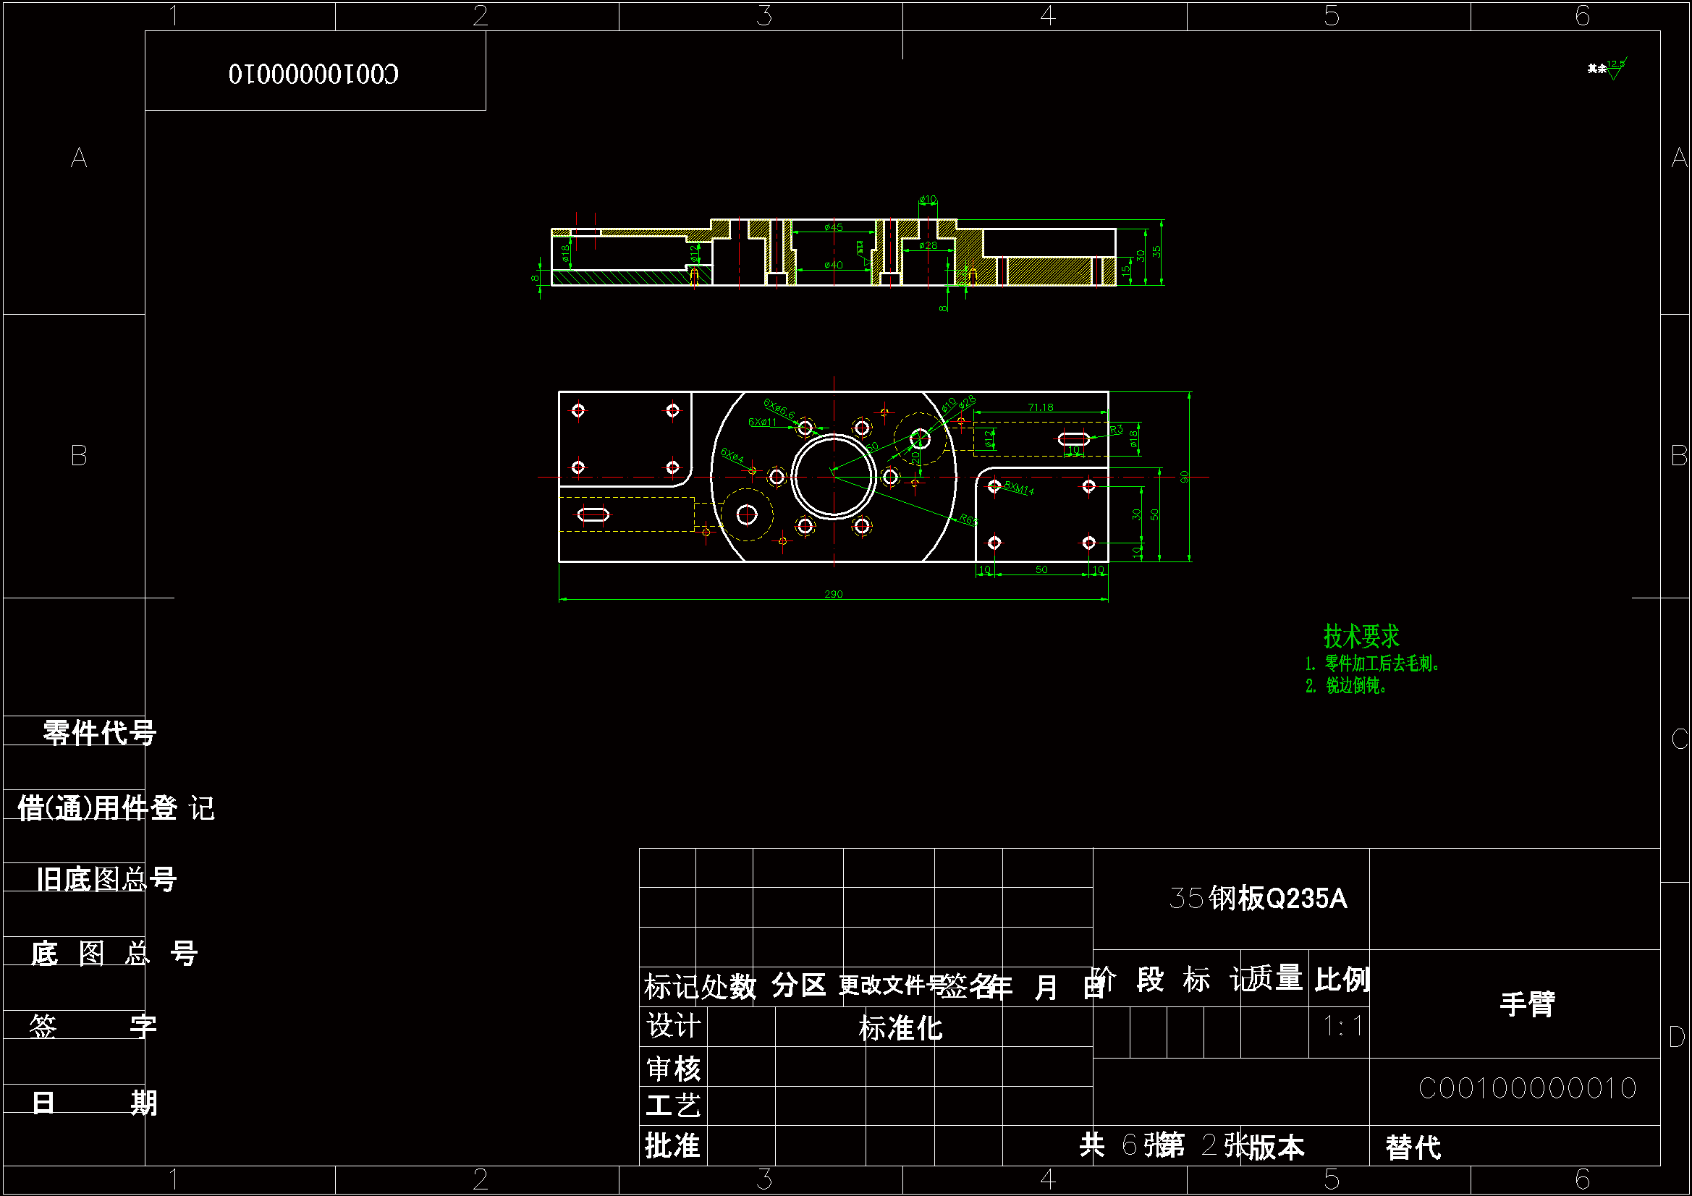1692x1196 pixels.
Task: Click the 8XM14 thread callout label
Action: (1019, 488)
